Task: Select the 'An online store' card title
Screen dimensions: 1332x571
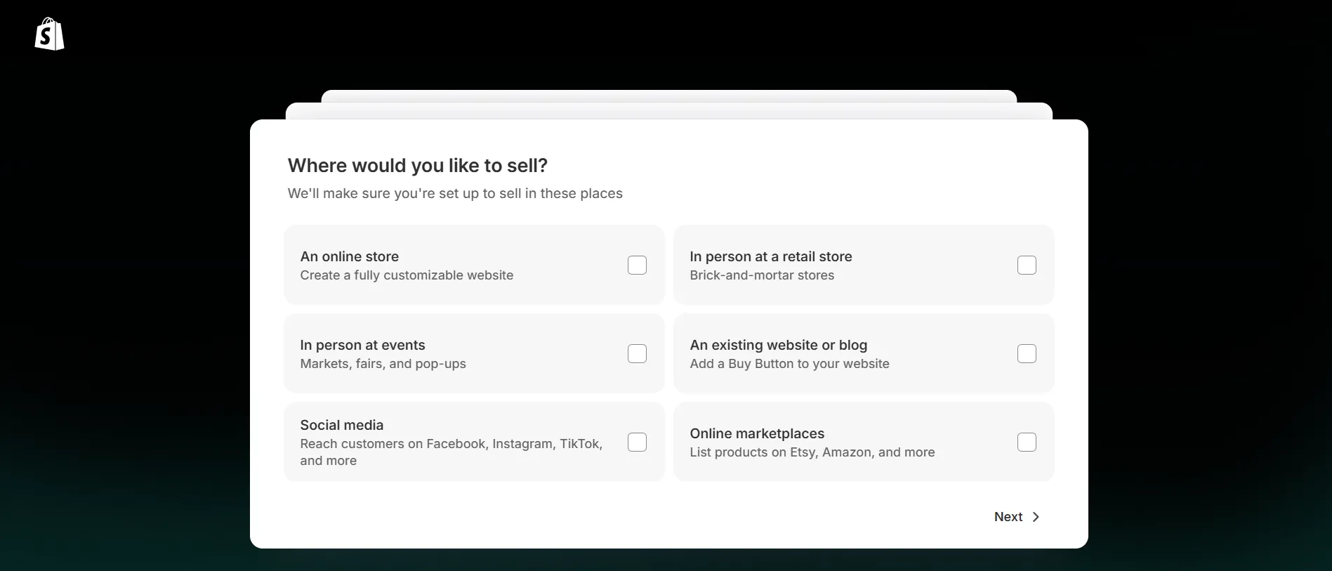Action: coord(350,256)
